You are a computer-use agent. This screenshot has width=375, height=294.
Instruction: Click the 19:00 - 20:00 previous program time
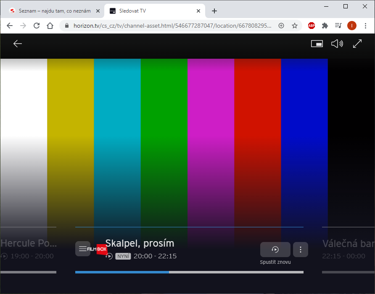point(32,256)
